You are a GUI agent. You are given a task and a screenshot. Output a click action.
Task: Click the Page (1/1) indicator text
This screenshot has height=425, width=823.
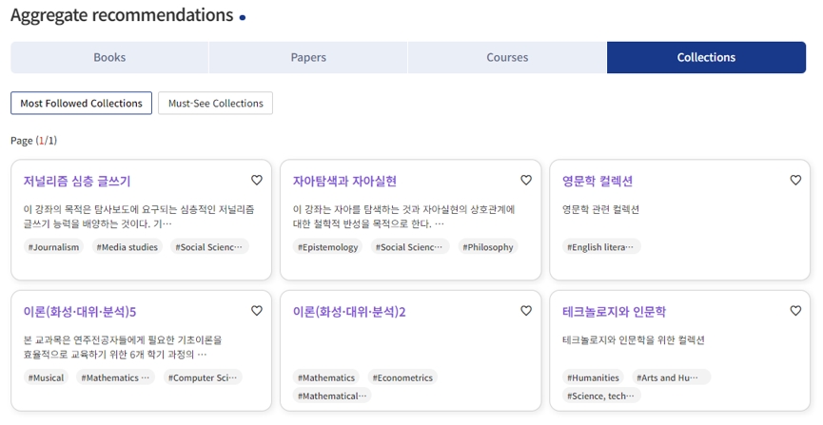click(x=33, y=140)
